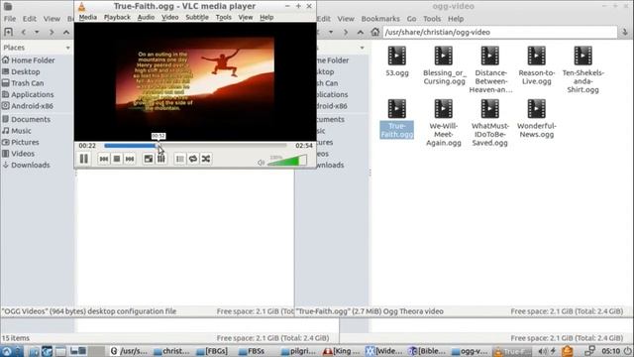This screenshot has width=634, height=357.
Task: Toggle VLC elapsed time label 00:22
Action: tap(87, 146)
